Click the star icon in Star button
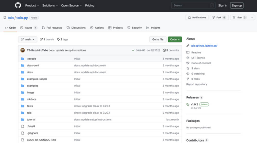 234,17
